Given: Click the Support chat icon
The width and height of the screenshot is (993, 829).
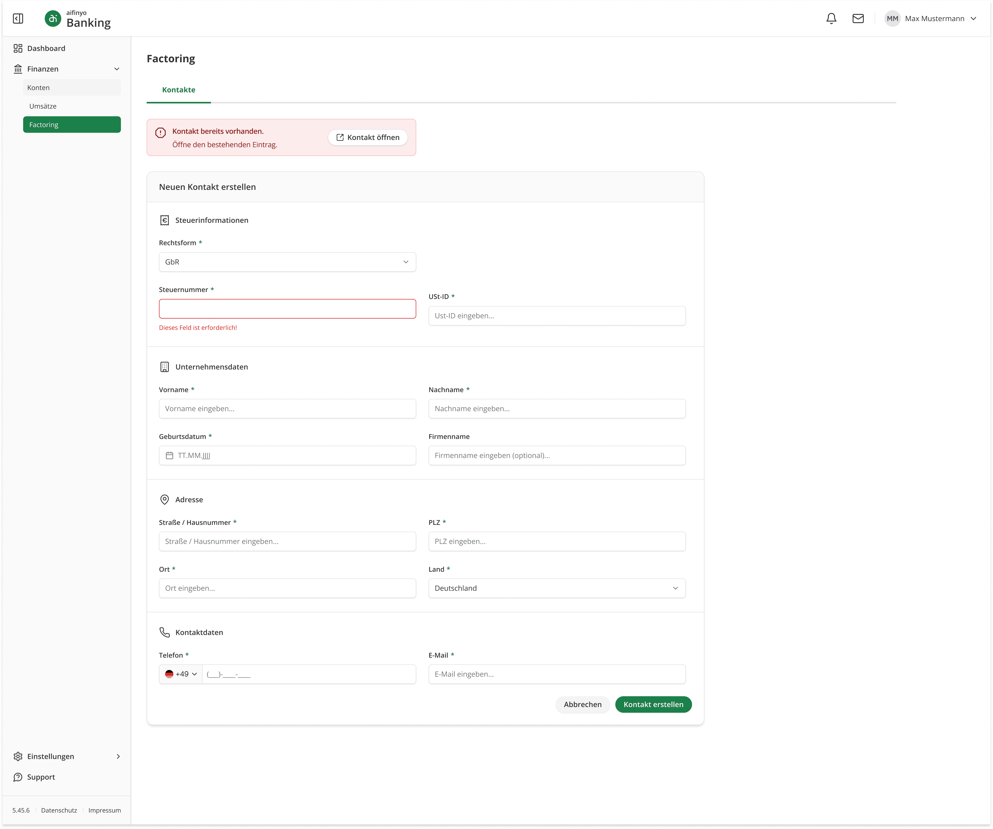Looking at the screenshot, I should pos(18,777).
